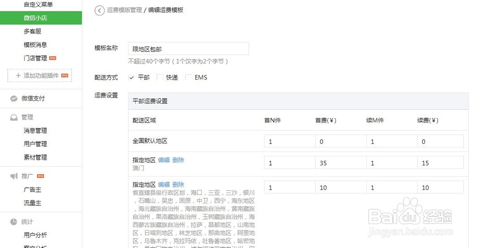Select 微信小店 in the sidebar
The width and height of the screenshot is (480, 248).
click(x=41, y=18)
